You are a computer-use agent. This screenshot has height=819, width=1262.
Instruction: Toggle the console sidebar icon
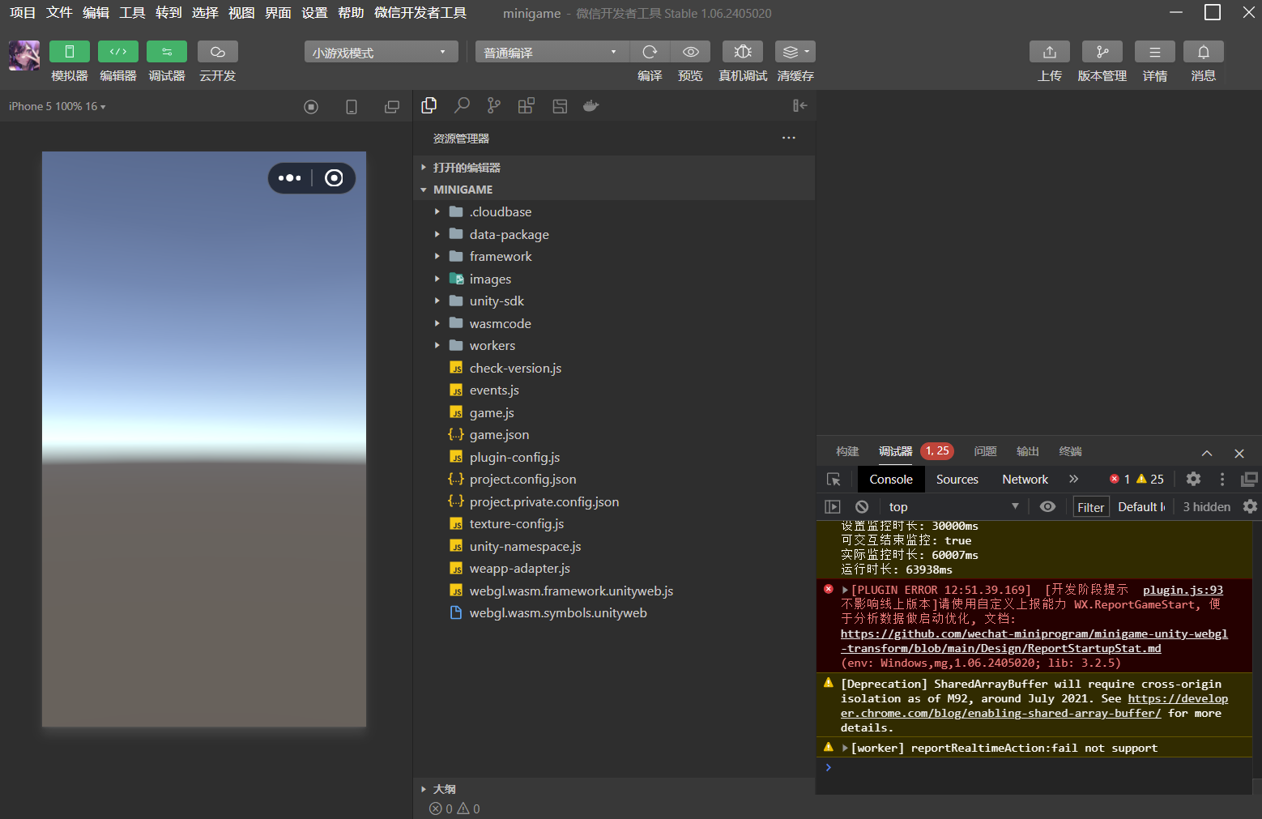(x=833, y=506)
